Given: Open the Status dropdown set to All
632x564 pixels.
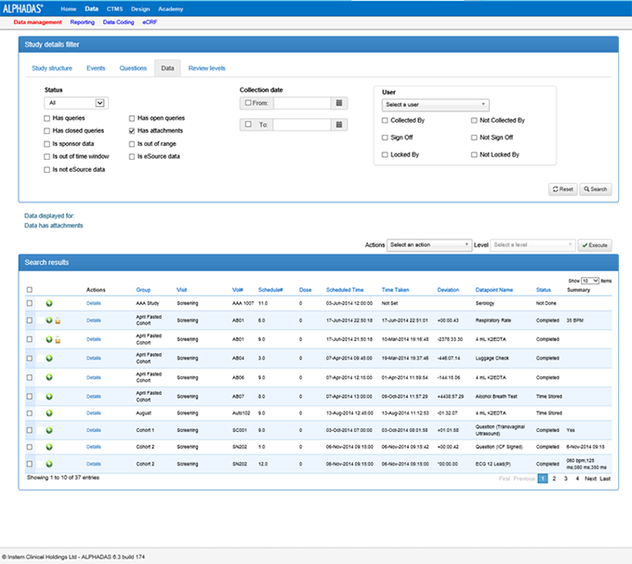Looking at the screenshot, I should [x=76, y=103].
